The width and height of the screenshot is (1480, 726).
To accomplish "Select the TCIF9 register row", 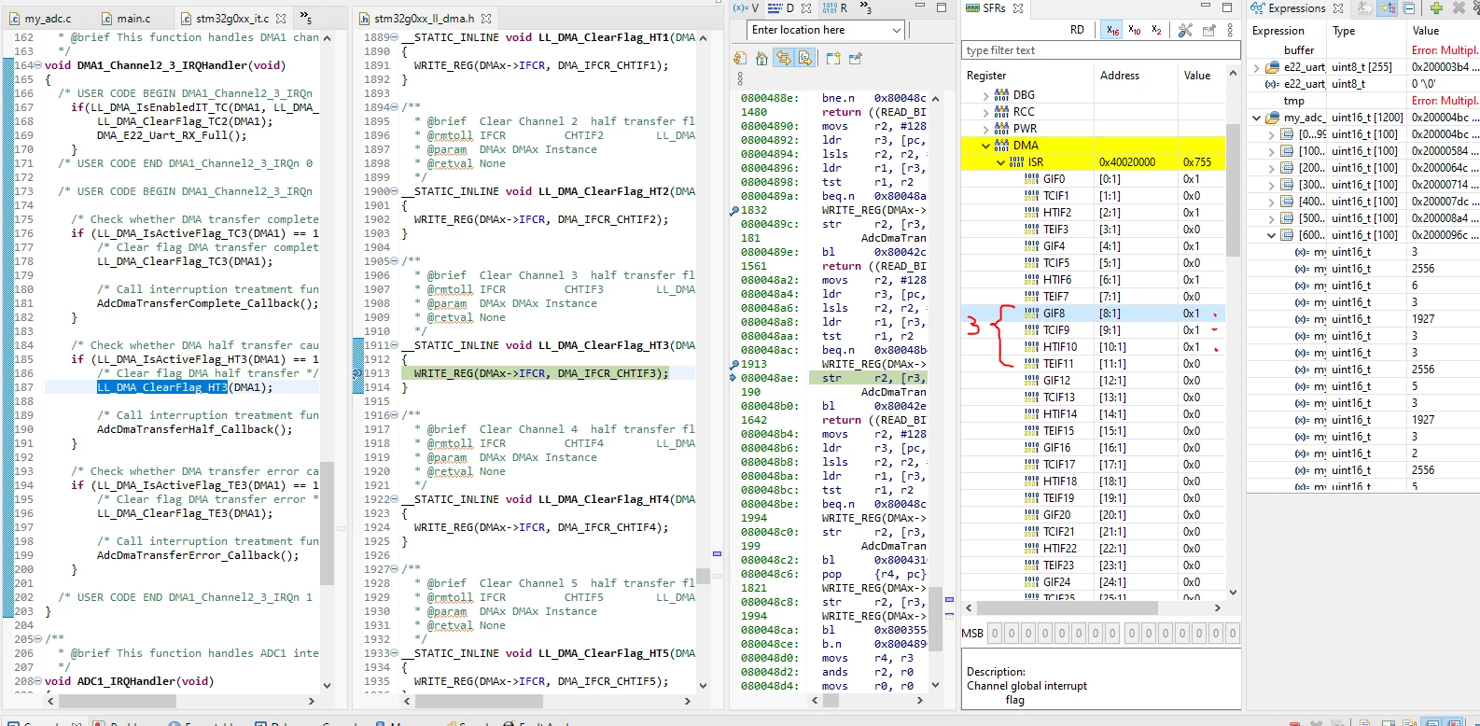I will tap(1093, 330).
